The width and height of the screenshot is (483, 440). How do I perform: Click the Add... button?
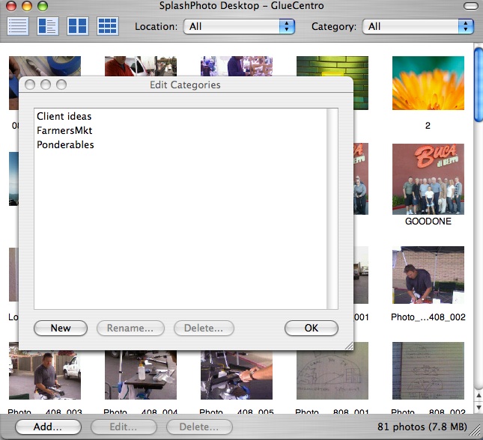(x=48, y=427)
